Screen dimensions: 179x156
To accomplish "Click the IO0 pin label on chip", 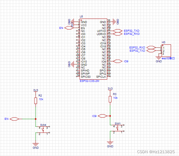I will point(83,34).
